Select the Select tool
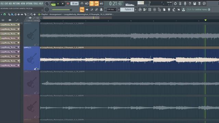This screenshot has height=123, width=219. (28, 14)
